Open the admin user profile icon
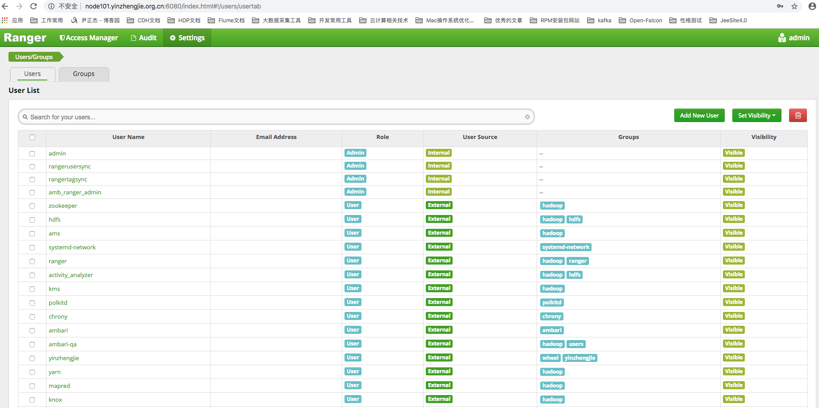 pos(782,38)
